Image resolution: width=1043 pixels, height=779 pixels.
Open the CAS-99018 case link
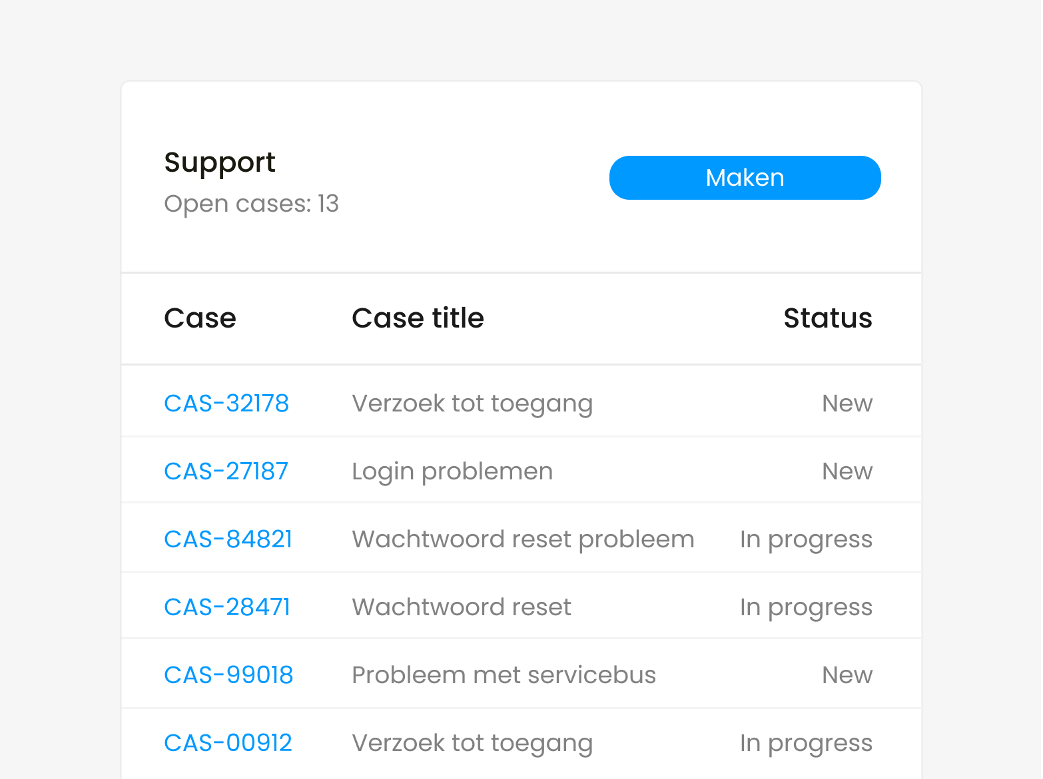[228, 675]
